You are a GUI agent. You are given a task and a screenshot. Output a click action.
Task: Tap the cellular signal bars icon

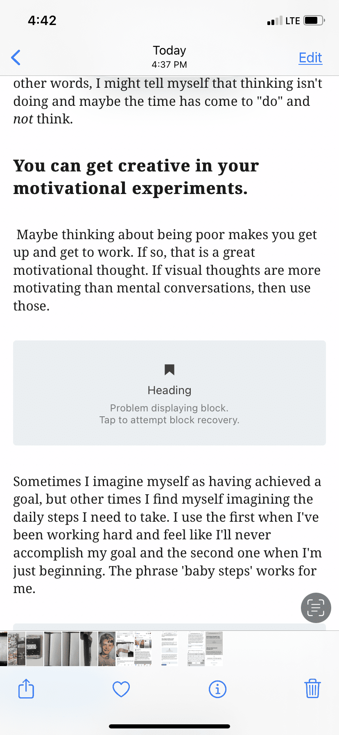(x=274, y=21)
